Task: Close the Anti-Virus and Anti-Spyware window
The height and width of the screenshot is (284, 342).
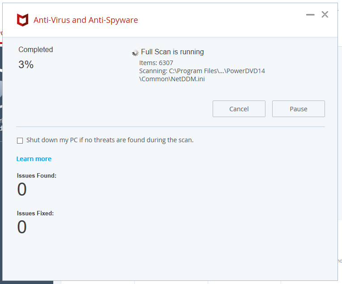Action: pos(325,14)
